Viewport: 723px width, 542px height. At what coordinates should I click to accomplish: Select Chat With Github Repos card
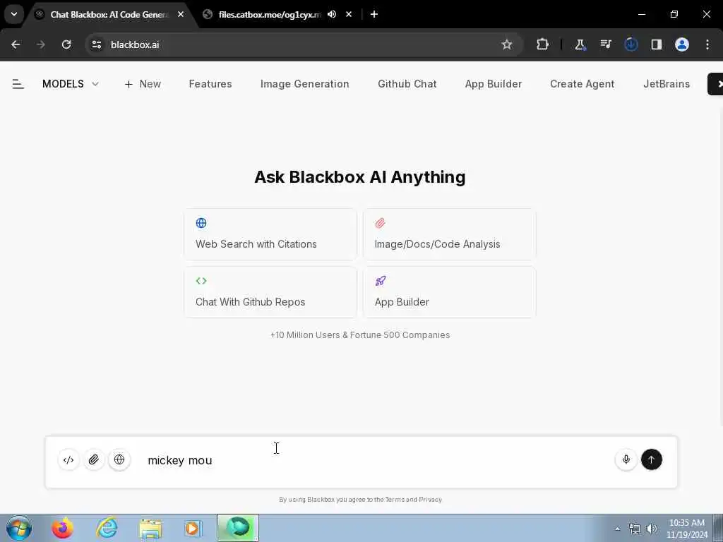(270, 292)
